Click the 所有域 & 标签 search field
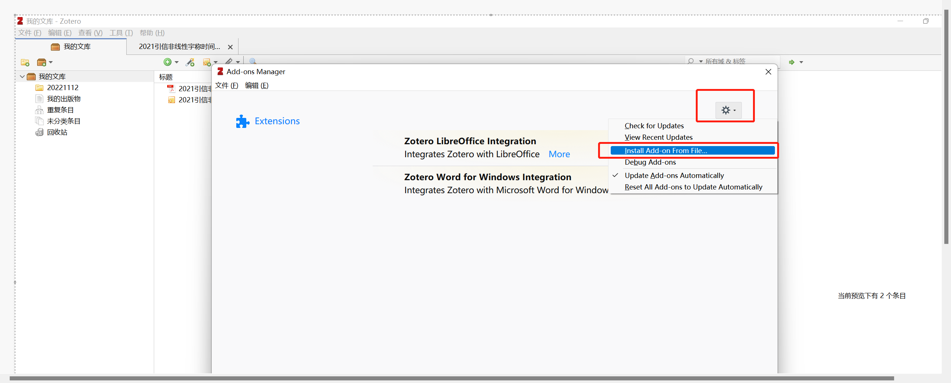The width and height of the screenshot is (951, 383). [739, 61]
